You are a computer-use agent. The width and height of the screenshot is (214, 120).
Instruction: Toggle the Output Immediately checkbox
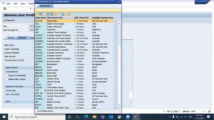pos(7,75)
